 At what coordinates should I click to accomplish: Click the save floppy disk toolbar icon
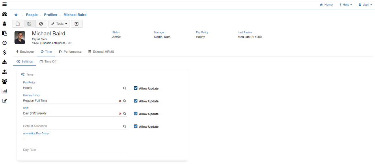[29, 24]
